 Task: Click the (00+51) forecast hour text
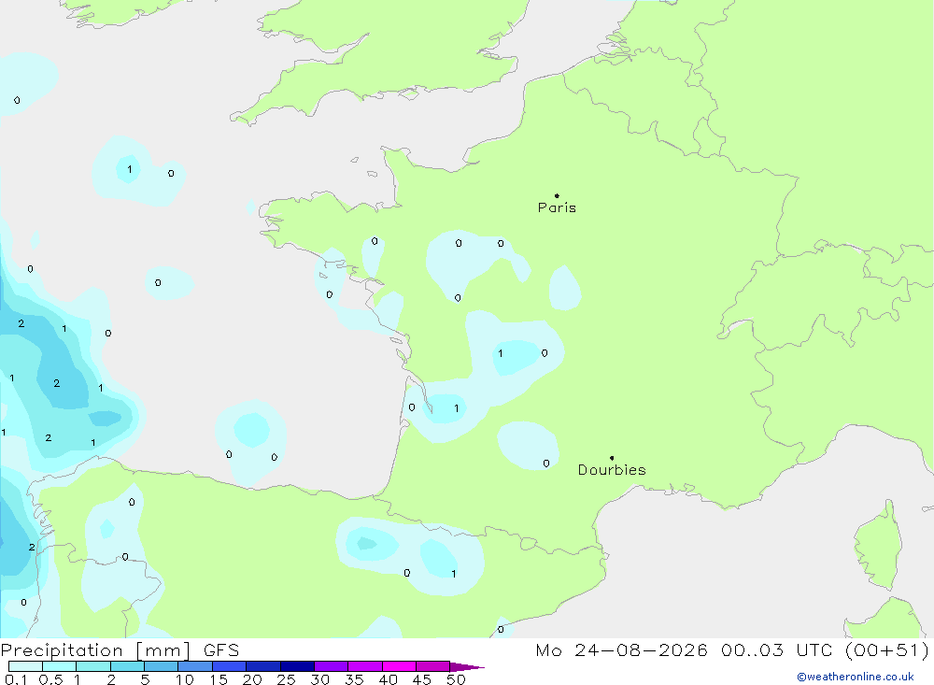coord(887,649)
